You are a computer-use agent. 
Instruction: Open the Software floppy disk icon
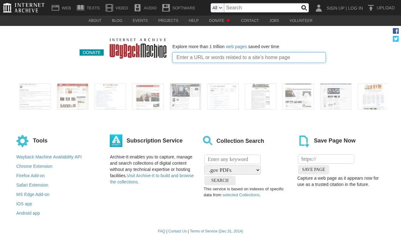point(166,8)
